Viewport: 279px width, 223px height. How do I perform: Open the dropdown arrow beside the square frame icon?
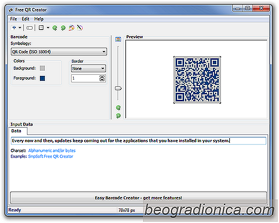pyautogui.click(x=48, y=27)
